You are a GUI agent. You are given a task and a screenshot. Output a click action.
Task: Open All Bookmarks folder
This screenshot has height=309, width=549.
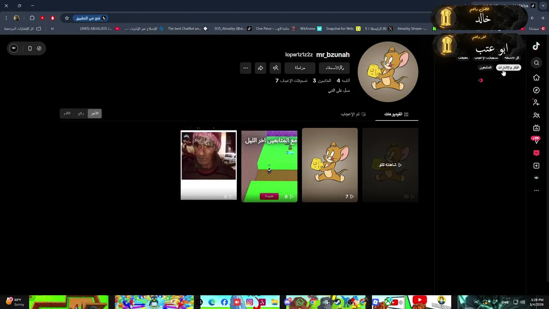click(23, 29)
